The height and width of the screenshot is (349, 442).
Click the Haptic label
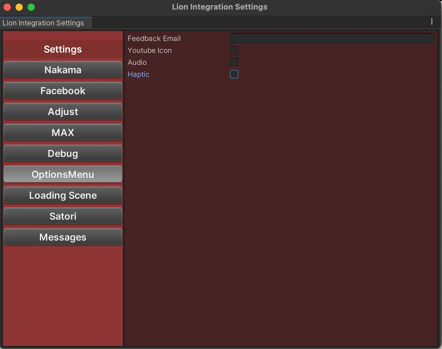(138, 74)
